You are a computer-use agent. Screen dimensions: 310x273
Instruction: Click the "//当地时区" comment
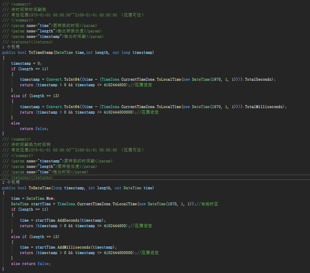point(207,204)
